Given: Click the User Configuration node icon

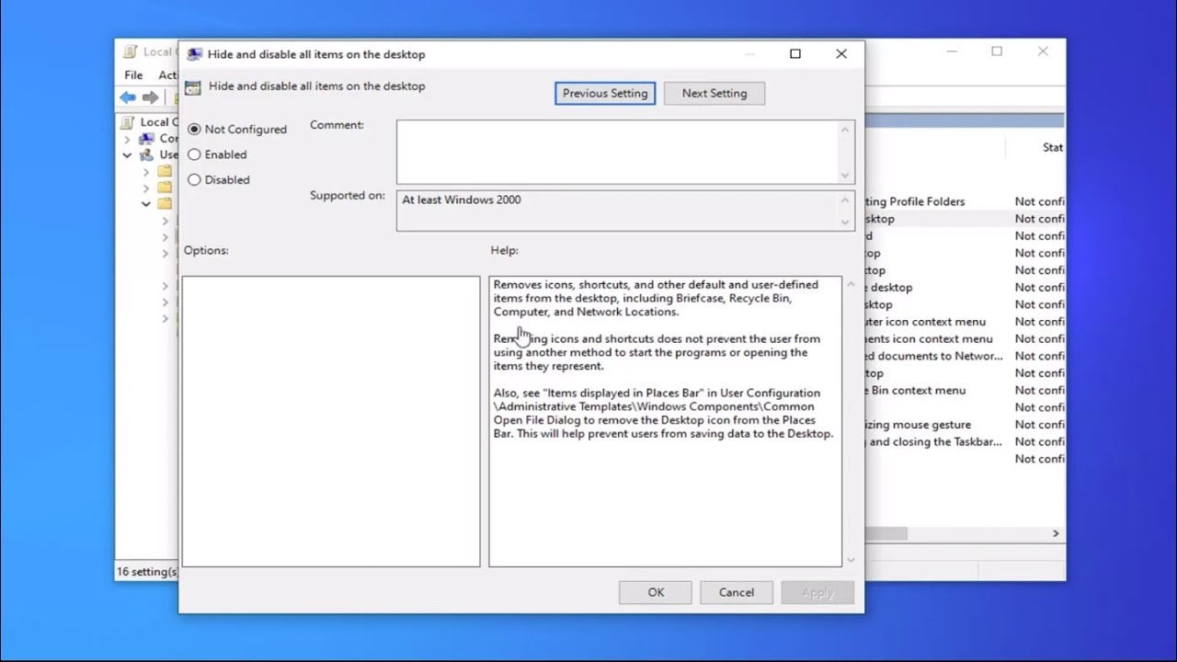Looking at the screenshot, I should pyautogui.click(x=147, y=155).
